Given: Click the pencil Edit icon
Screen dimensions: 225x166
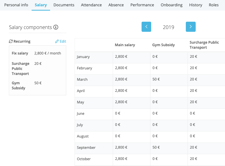Looking at the screenshot, I should (x=57, y=41).
